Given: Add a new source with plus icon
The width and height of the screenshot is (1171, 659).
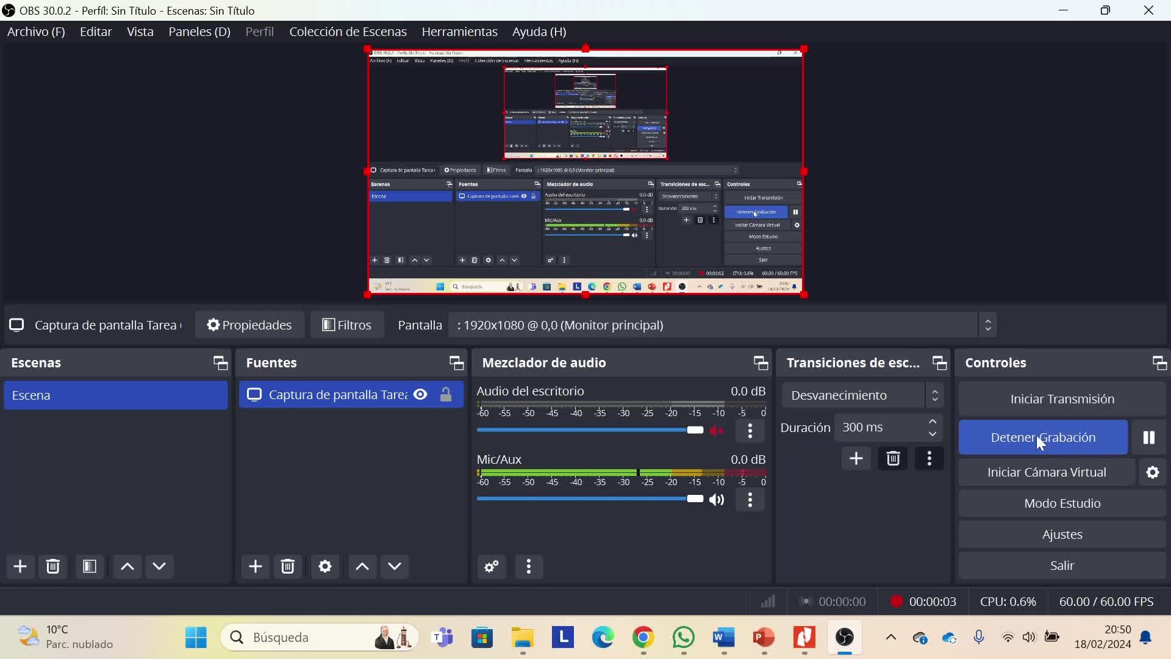Looking at the screenshot, I should click(255, 567).
